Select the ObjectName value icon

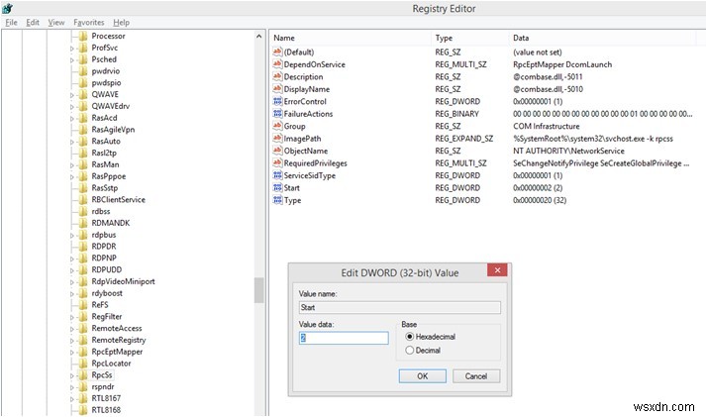click(x=277, y=151)
